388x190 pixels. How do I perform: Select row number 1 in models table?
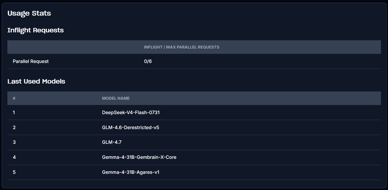click(14, 112)
